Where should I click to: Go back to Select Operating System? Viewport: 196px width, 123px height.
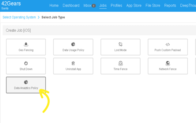click(x=19, y=17)
